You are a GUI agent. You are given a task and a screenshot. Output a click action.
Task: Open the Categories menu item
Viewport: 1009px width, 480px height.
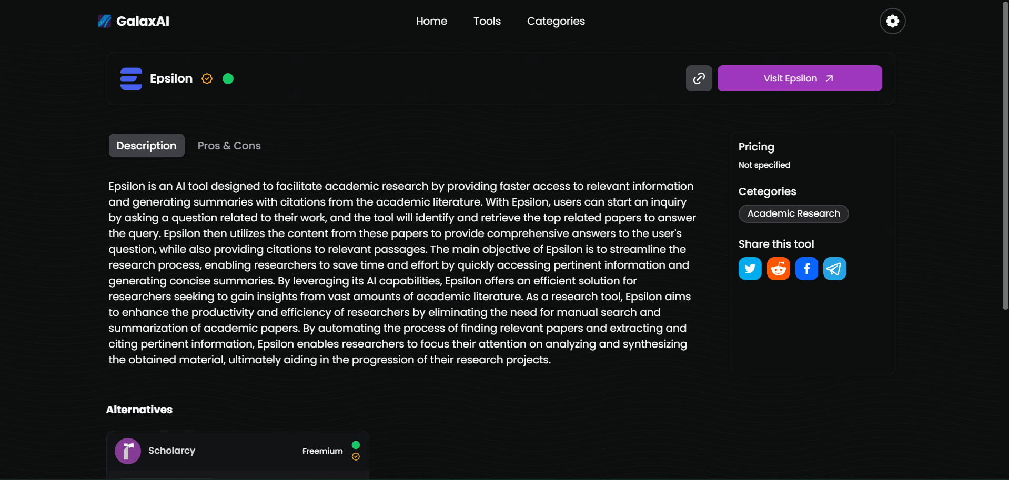tap(556, 21)
